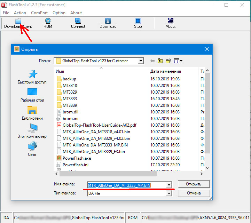Click the Открыть button
The height and width of the screenshot is (223, 251).
pyautogui.click(x=194, y=184)
